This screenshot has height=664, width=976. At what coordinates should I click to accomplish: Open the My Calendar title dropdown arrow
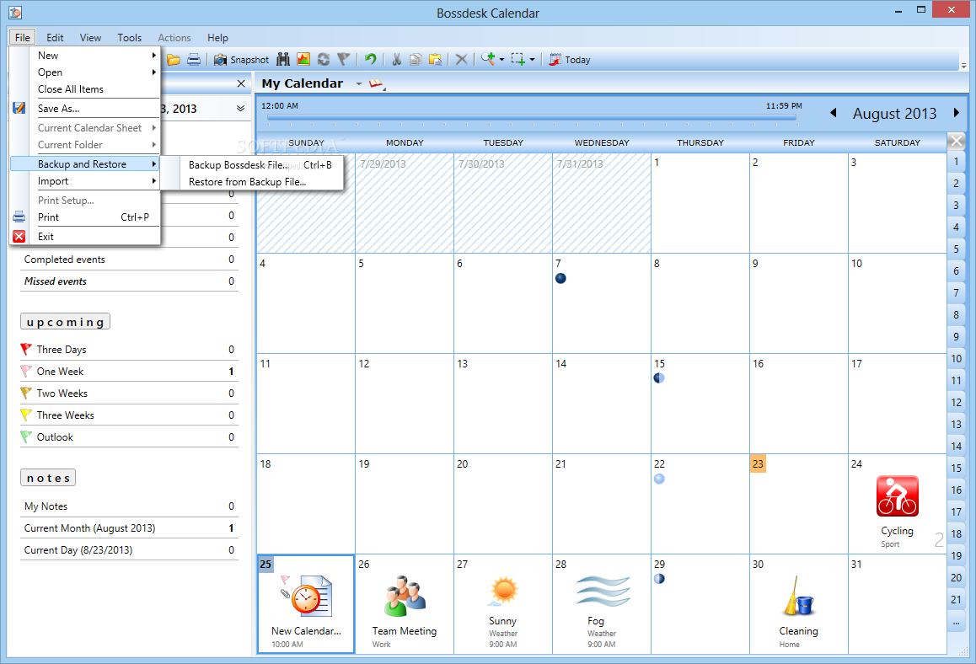(359, 84)
